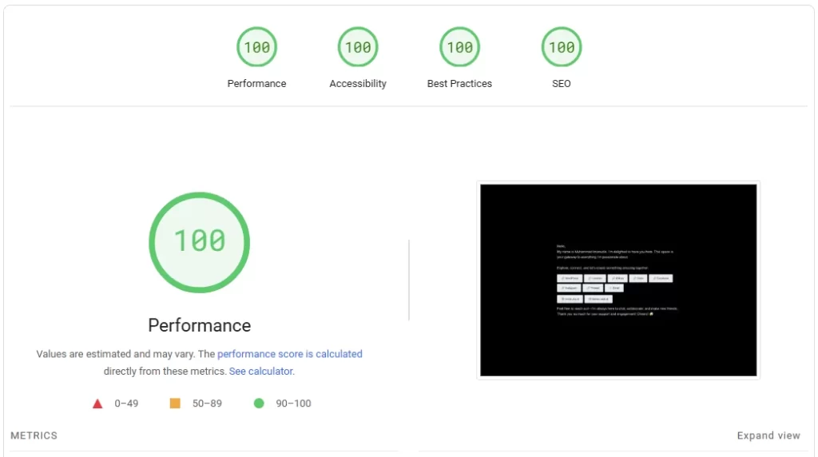
Task: Click the Best Practices score gauge circle
Action: 459,47
